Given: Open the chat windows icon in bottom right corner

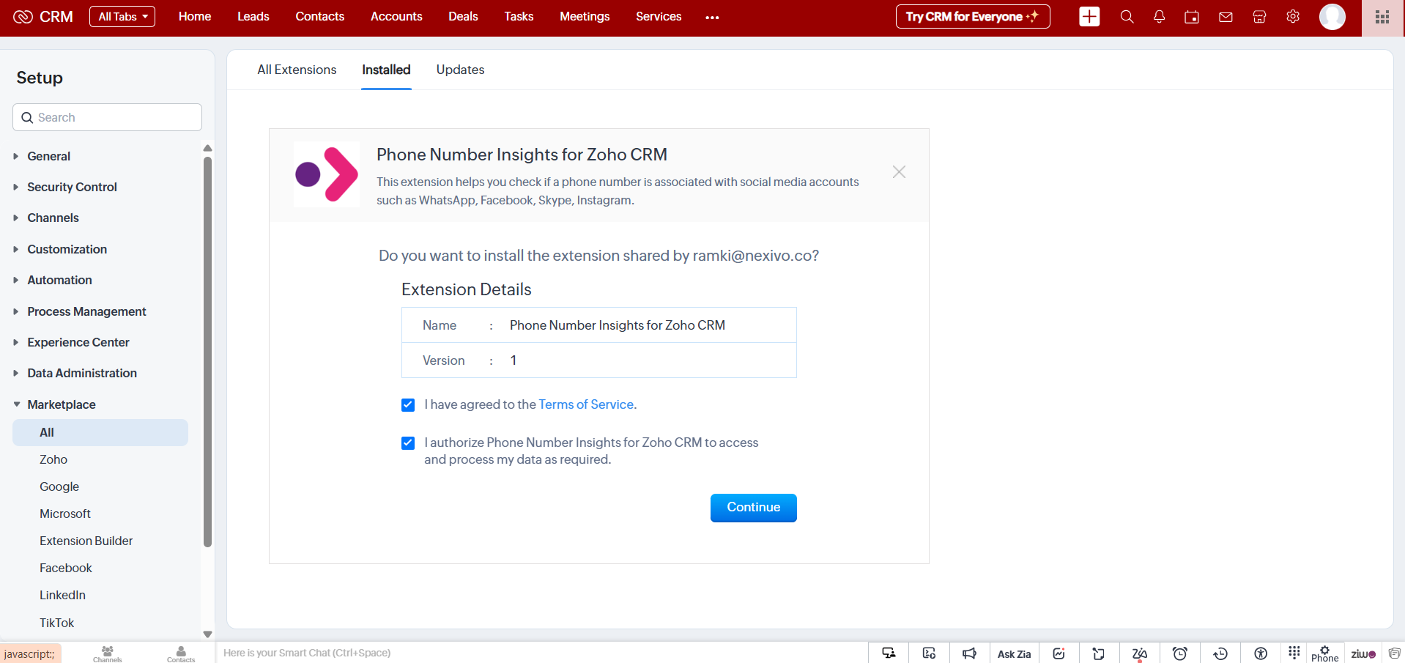Looking at the screenshot, I should pos(1394,653).
